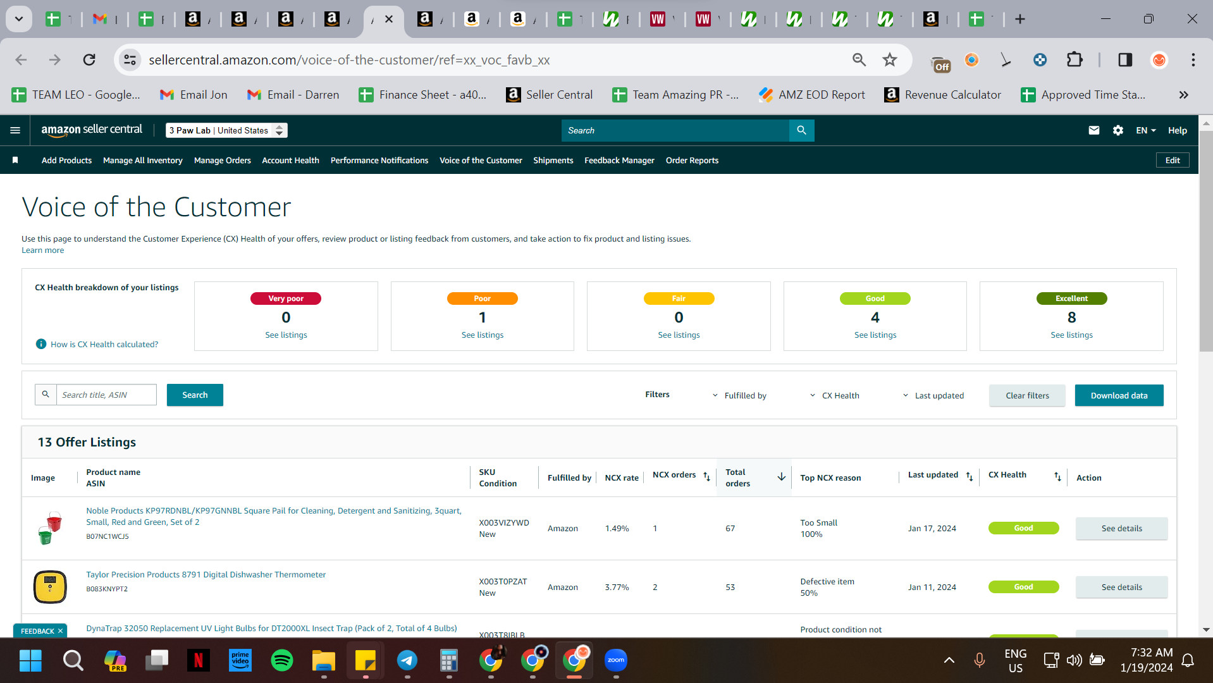
Task: Reload the page in Chrome
Action: (89, 60)
